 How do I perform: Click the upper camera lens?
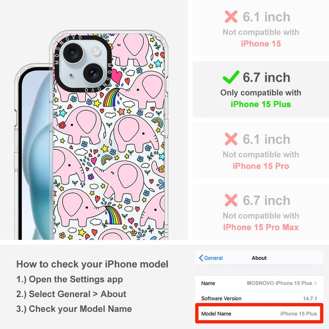[x=73, y=53]
